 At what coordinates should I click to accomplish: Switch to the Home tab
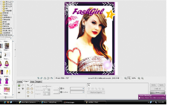pyautogui.click(x=20, y=82)
